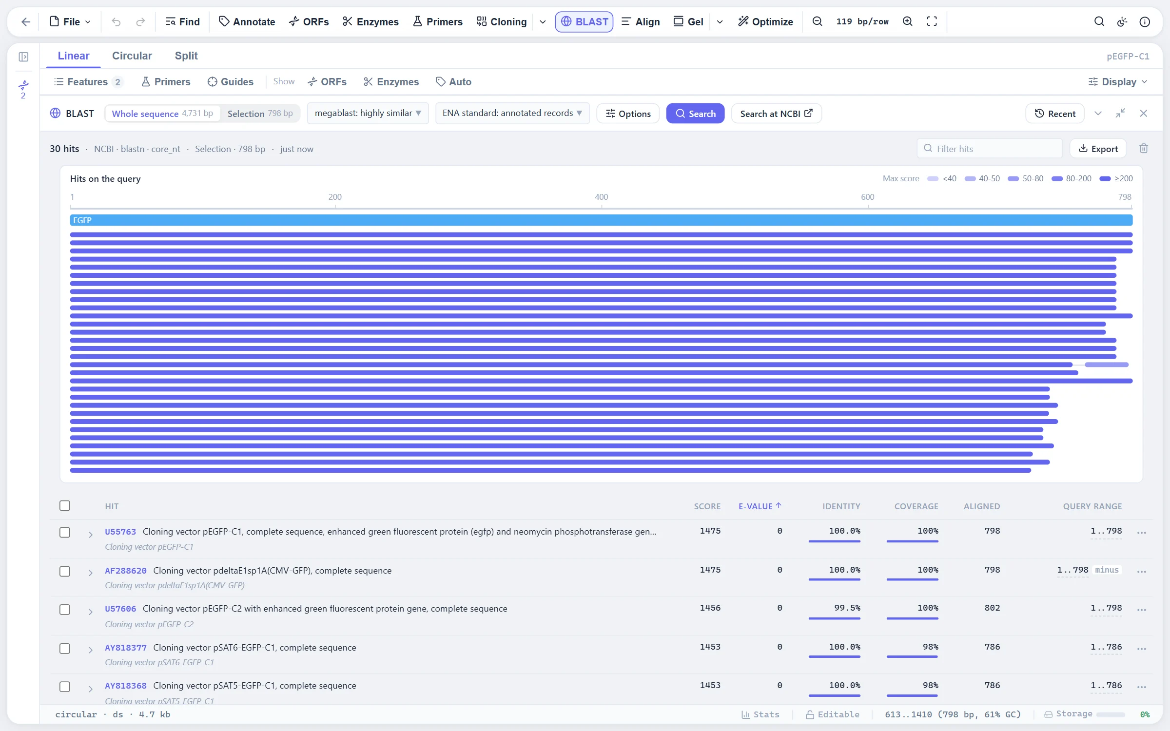1170x731 pixels.
Task: Tick the select-all hits checkbox in header
Action: coord(65,505)
